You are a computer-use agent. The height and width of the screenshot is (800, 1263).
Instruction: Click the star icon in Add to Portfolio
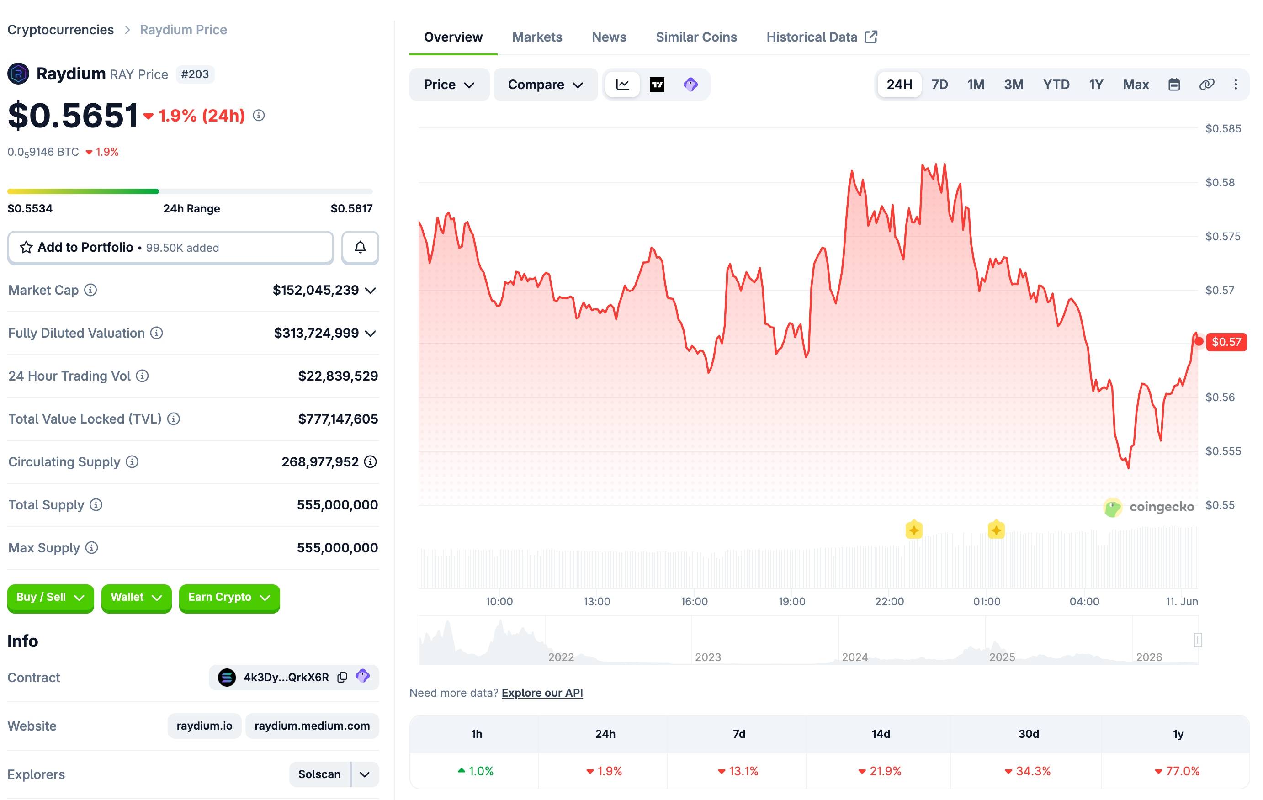[x=26, y=247]
